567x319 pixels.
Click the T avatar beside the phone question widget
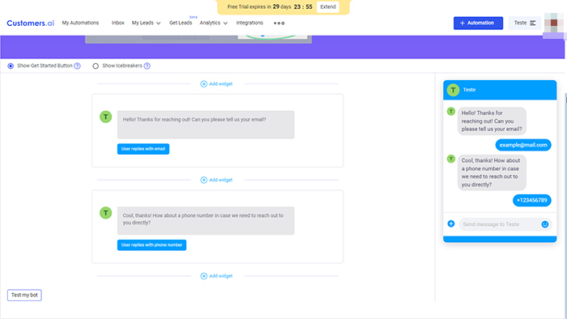(x=105, y=213)
